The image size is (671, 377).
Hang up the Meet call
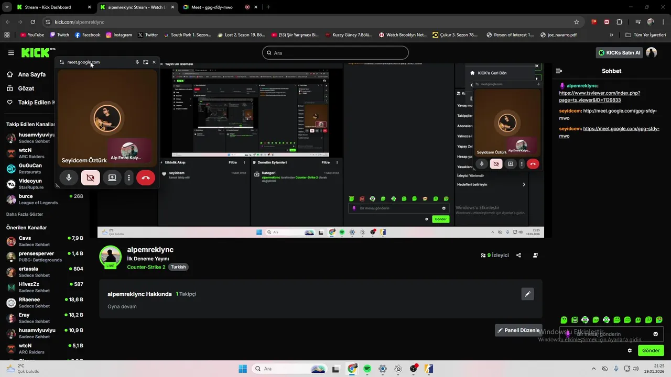[146, 178]
